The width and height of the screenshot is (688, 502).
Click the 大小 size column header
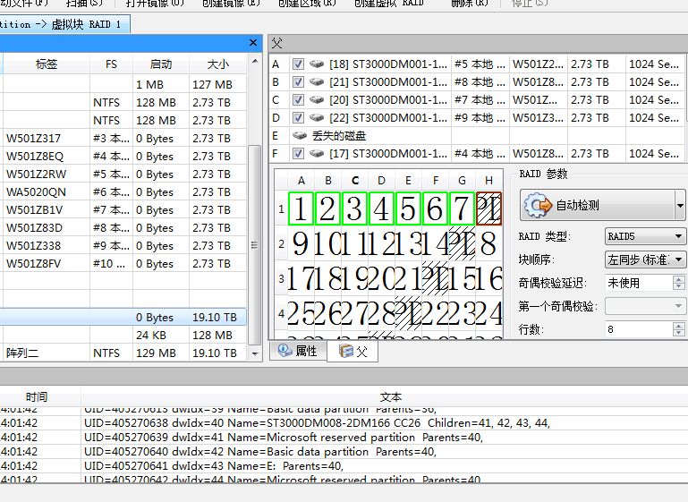[x=217, y=64]
